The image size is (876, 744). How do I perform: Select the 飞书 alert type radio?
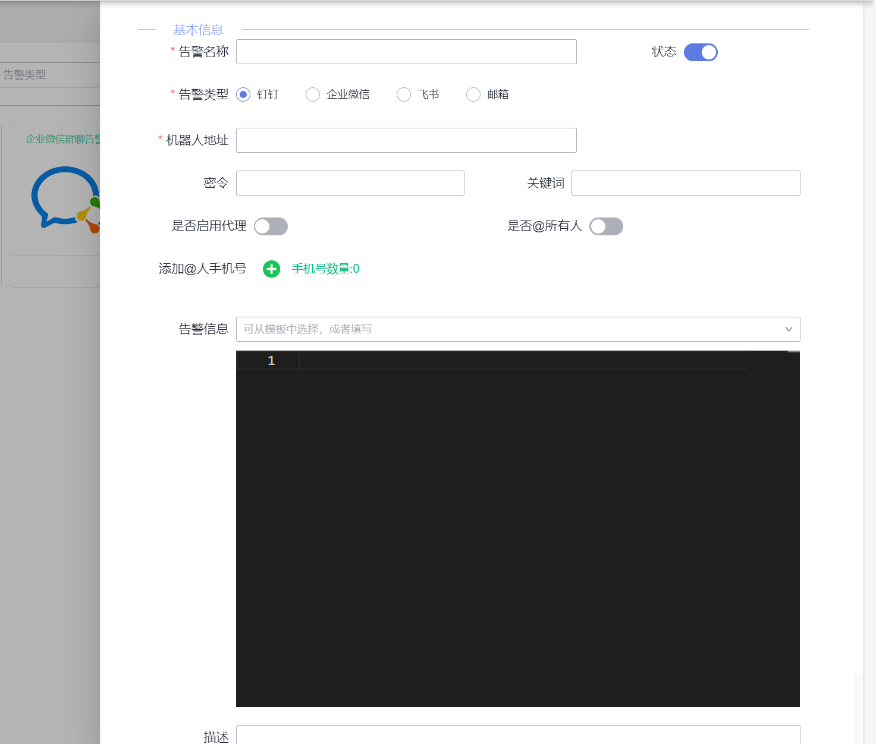tap(404, 94)
